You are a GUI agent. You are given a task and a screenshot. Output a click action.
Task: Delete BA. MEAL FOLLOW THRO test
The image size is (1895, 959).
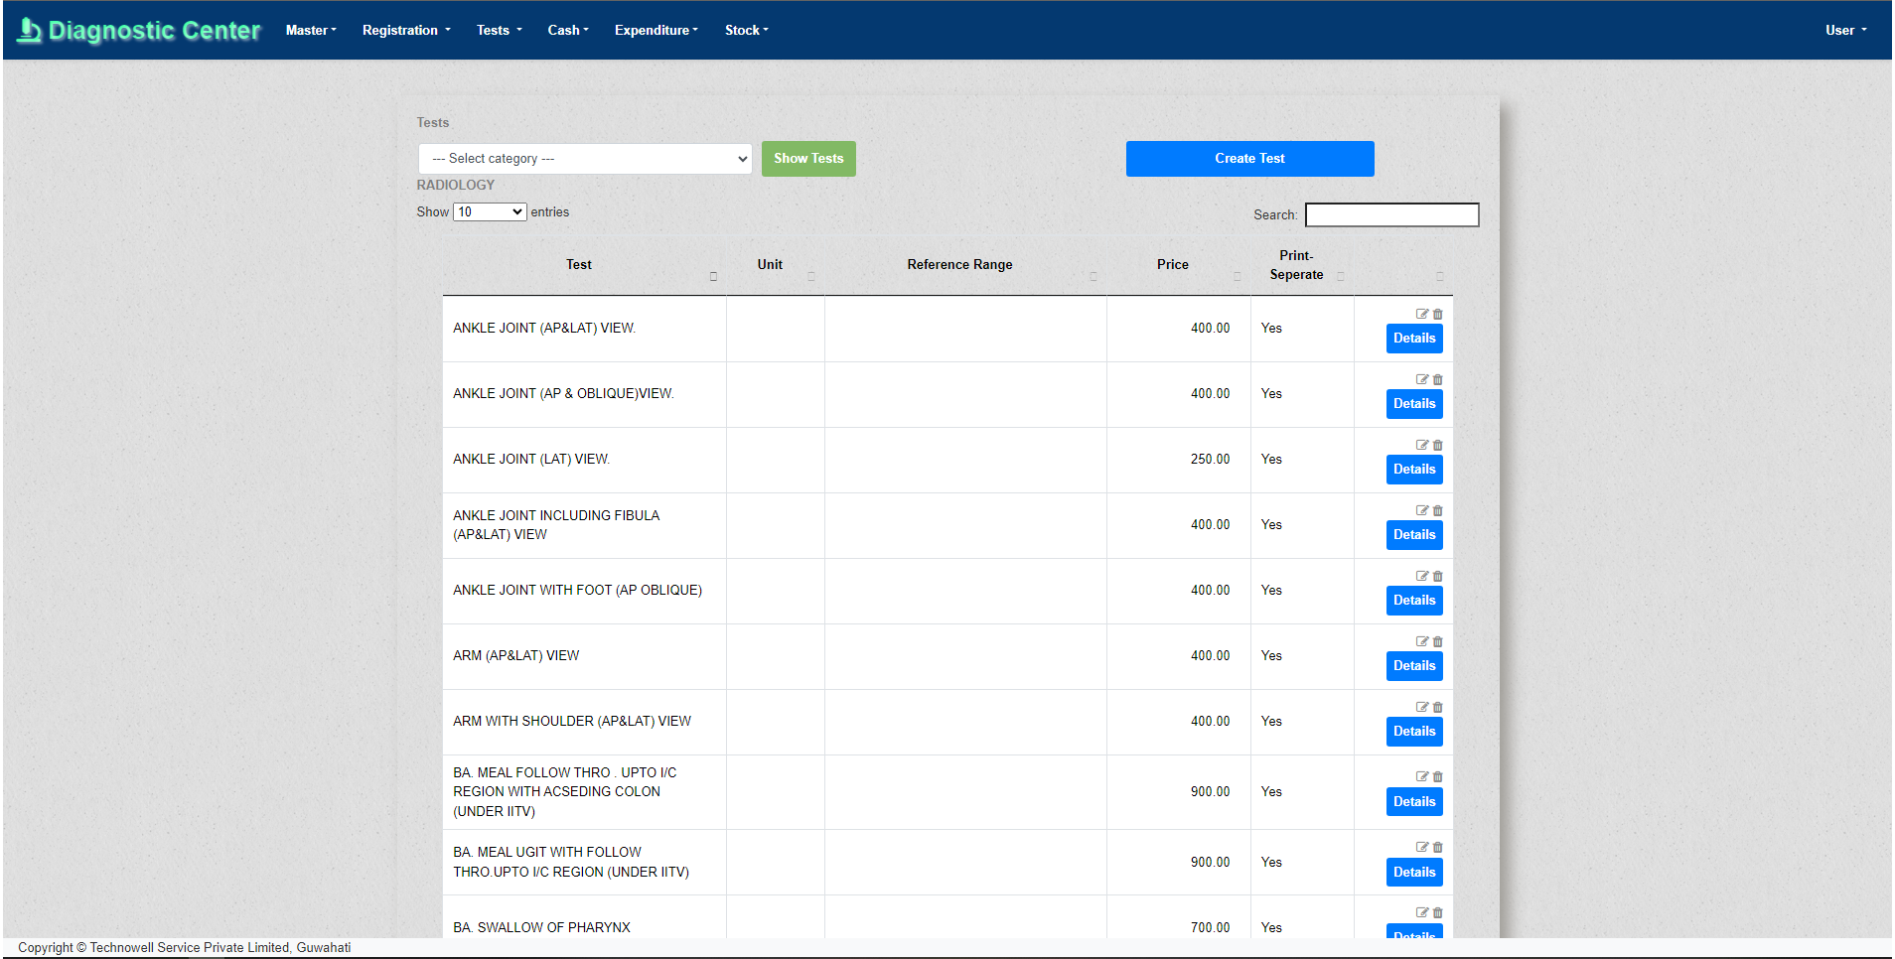coord(1438,776)
